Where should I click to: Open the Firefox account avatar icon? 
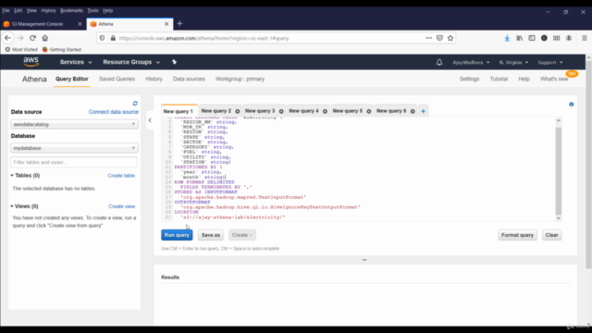(x=569, y=38)
